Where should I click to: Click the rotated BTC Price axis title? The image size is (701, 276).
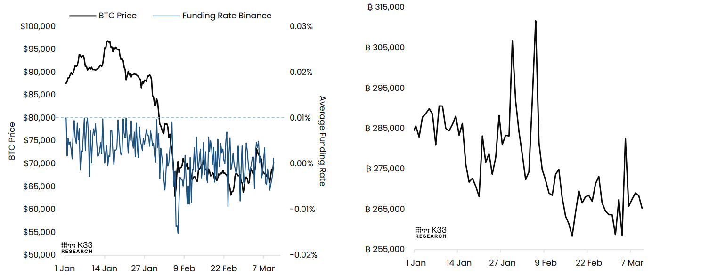coord(12,141)
